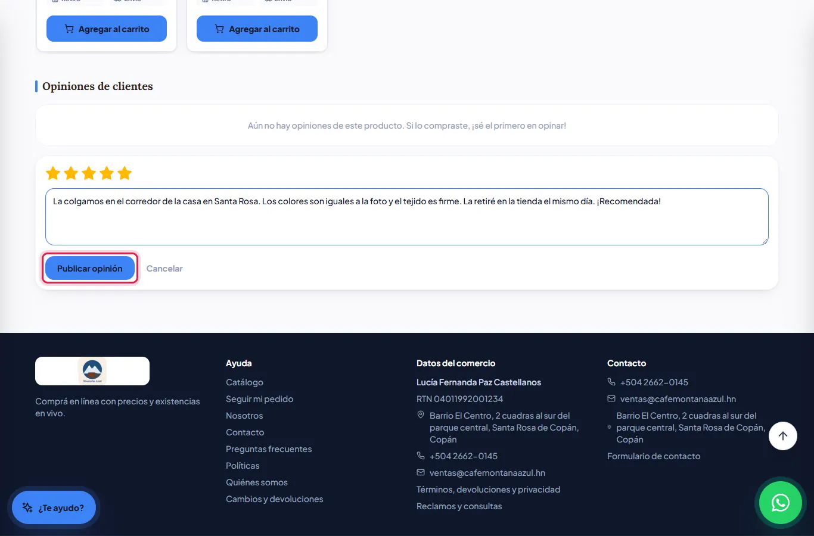Select the third rating star

[89, 173]
